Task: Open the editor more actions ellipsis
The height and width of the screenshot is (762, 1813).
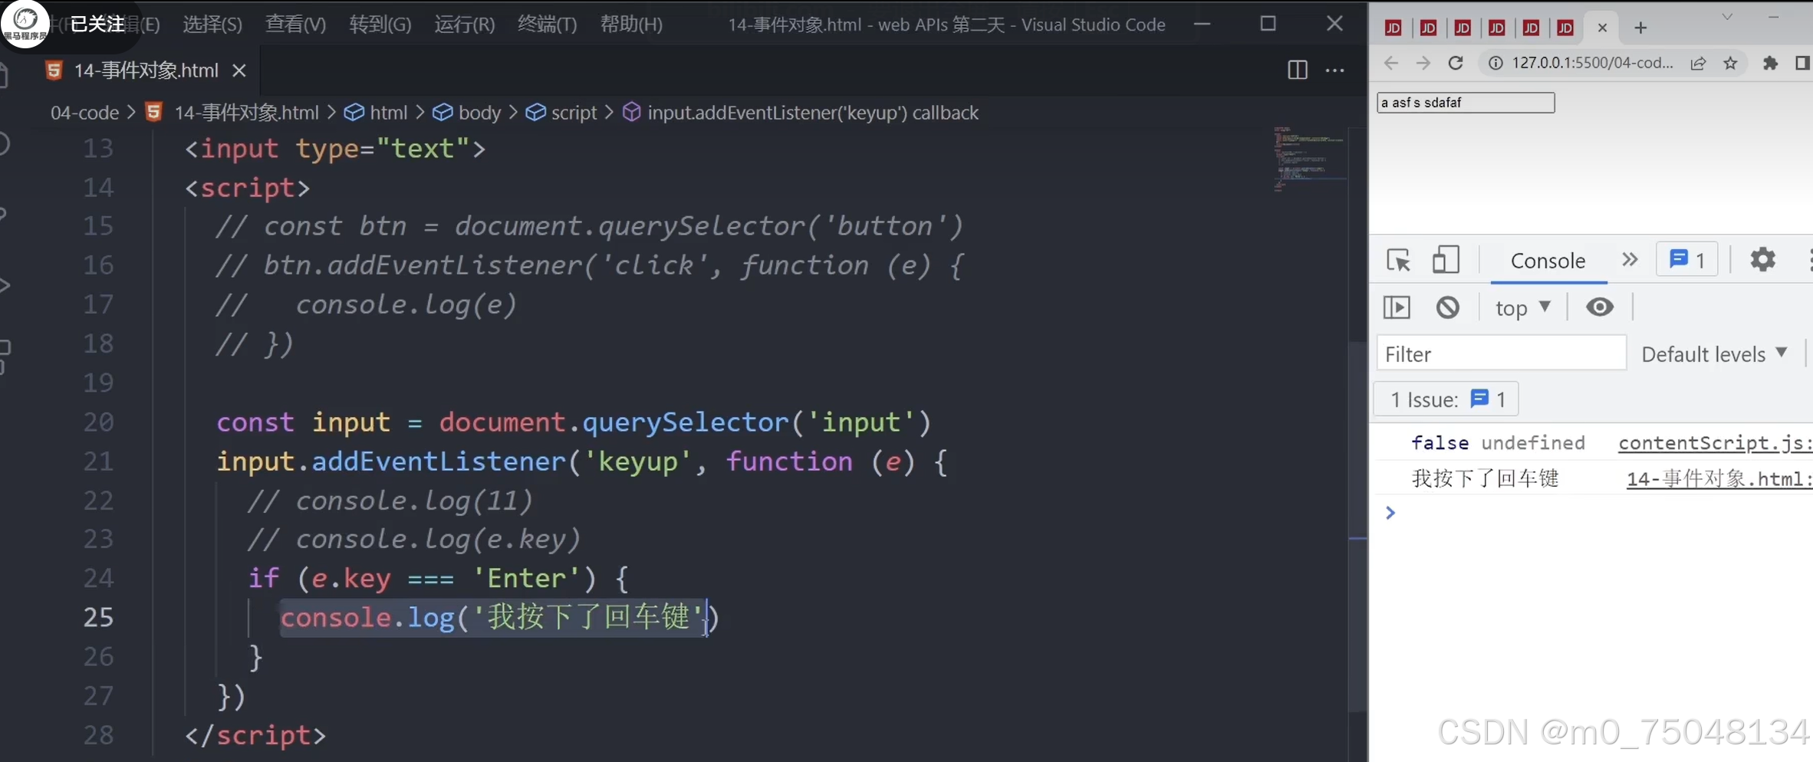Action: (x=1335, y=70)
